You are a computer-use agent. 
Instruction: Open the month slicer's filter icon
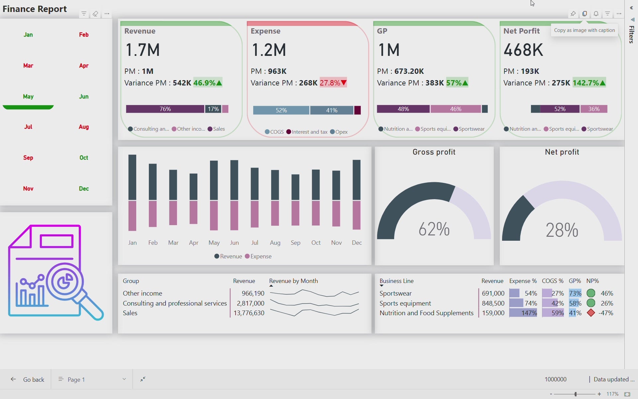click(x=84, y=14)
